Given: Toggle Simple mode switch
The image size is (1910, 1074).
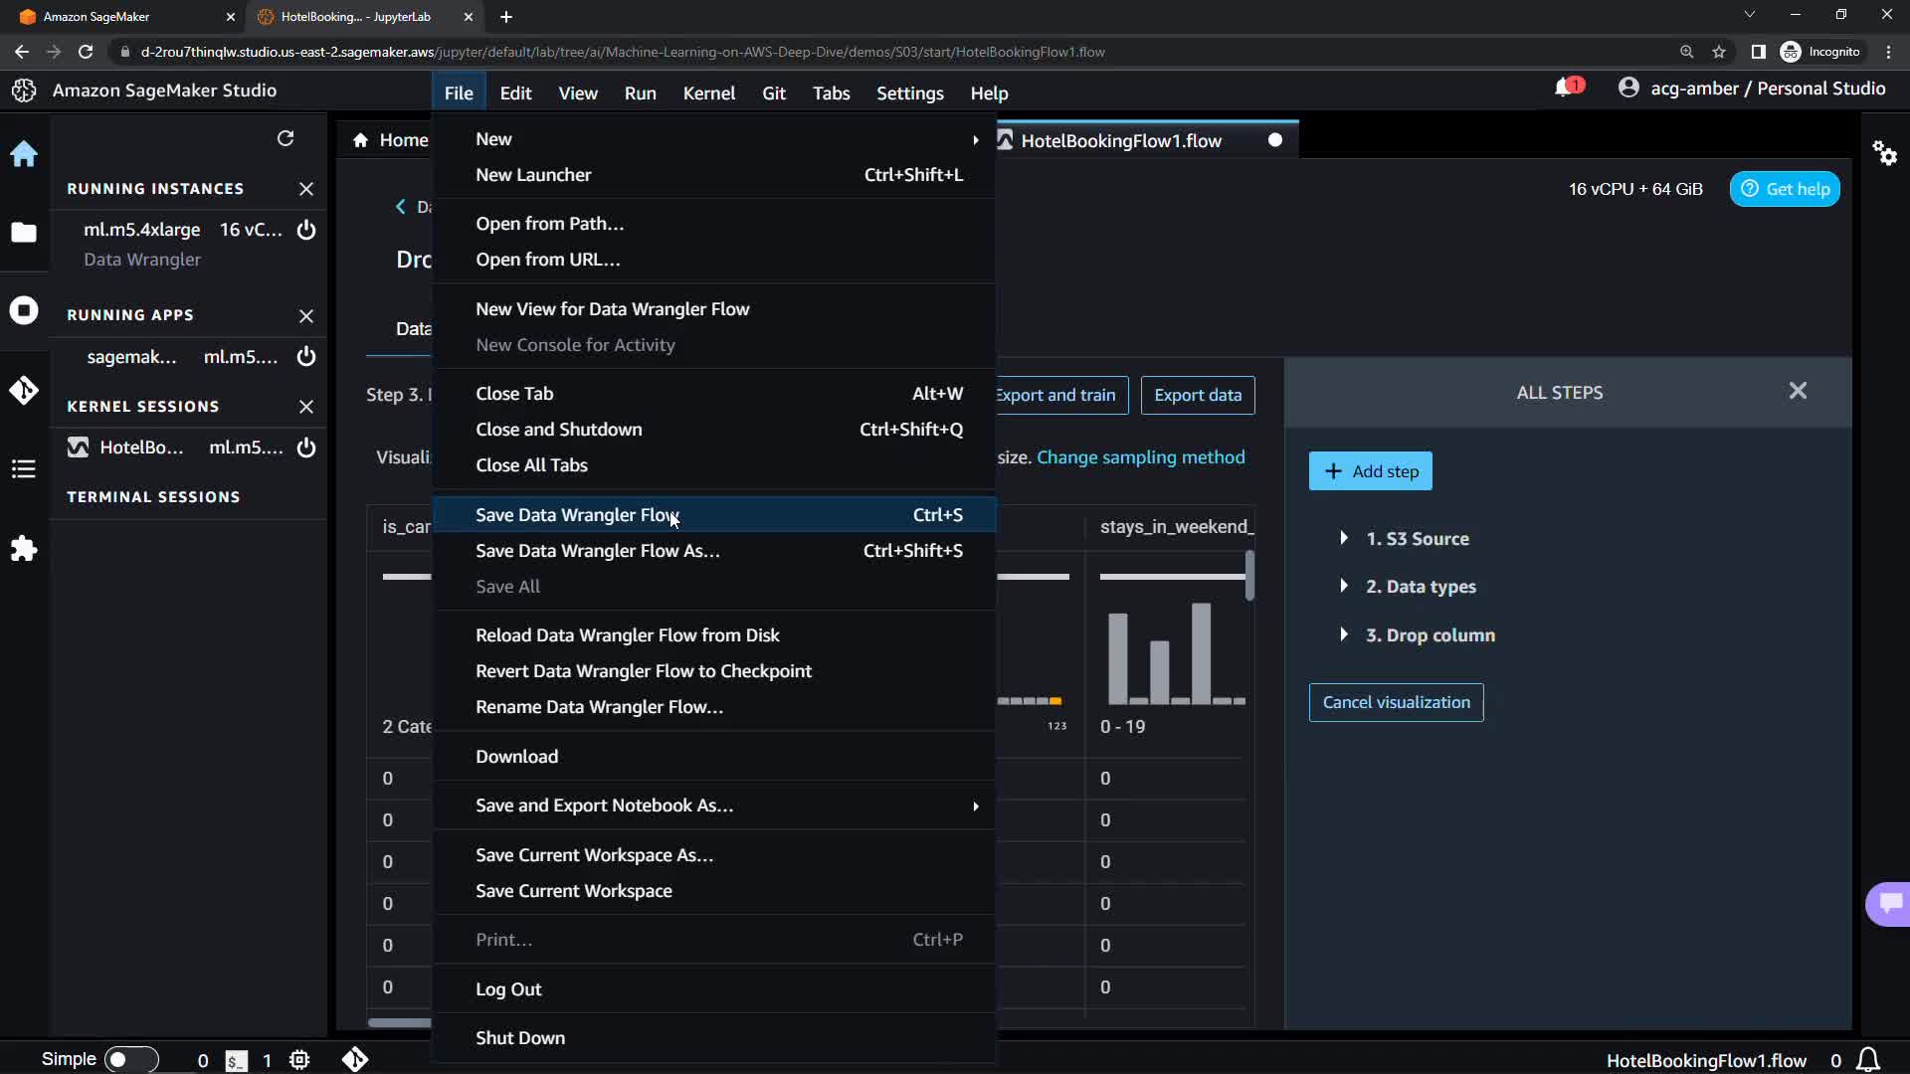Looking at the screenshot, I should point(130,1060).
